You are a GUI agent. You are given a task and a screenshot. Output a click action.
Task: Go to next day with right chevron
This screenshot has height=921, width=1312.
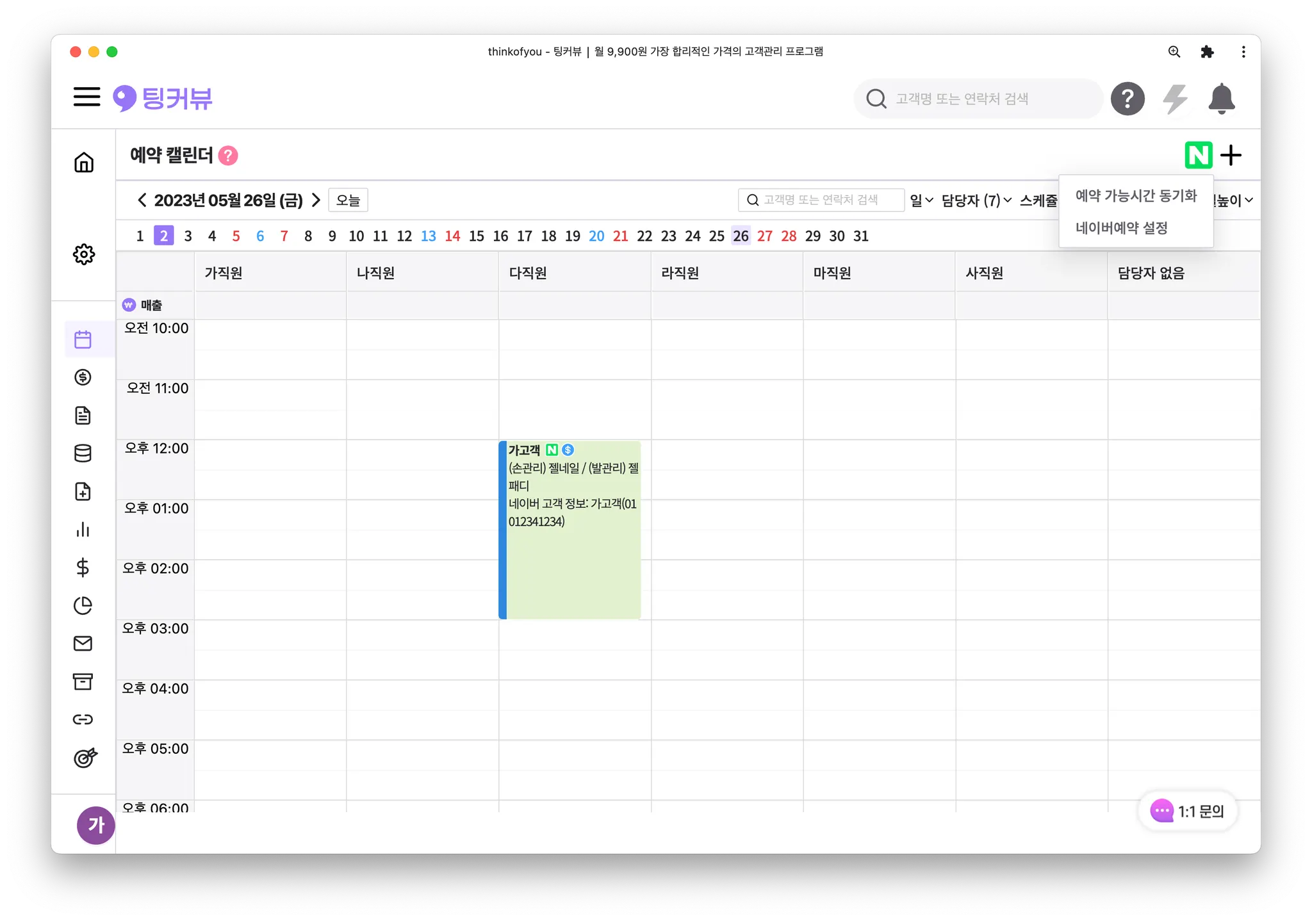tap(316, 200)
